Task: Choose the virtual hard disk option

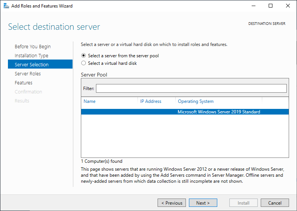Action: (x=84, y=63)
